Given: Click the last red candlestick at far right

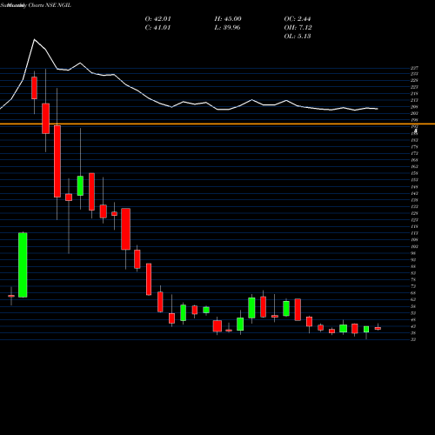Looking at the screenshot, I should pyautogui.click(x=378, y=328).
